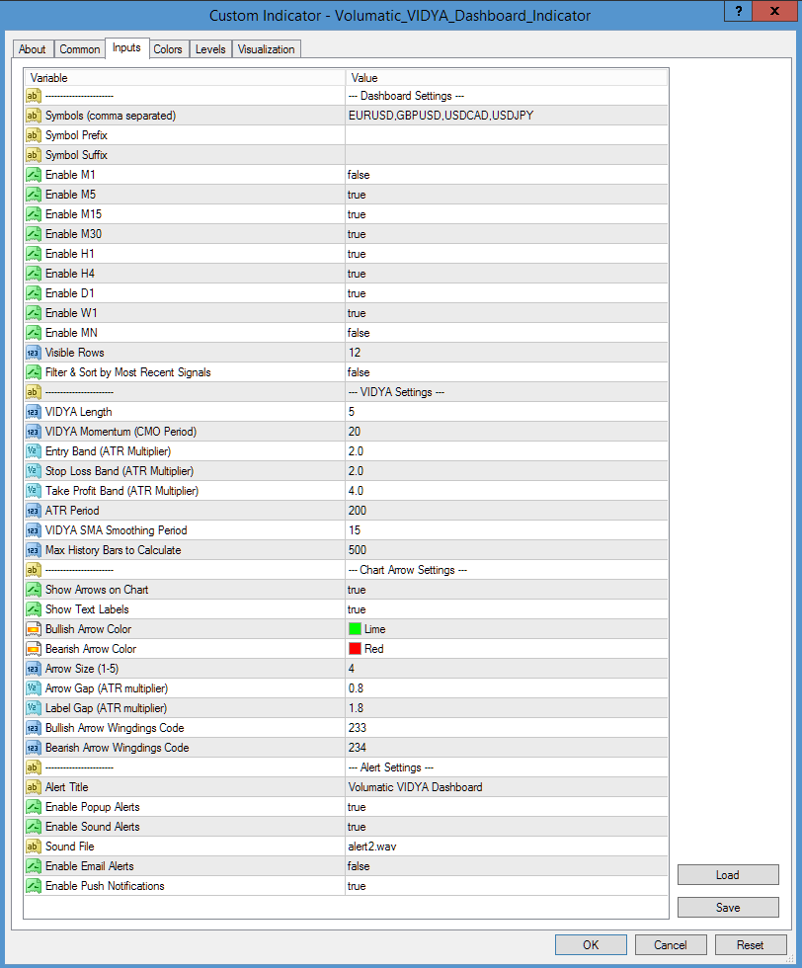
Task: Click the bool icon beside Enable M15
Action: [x=34, y=214]
